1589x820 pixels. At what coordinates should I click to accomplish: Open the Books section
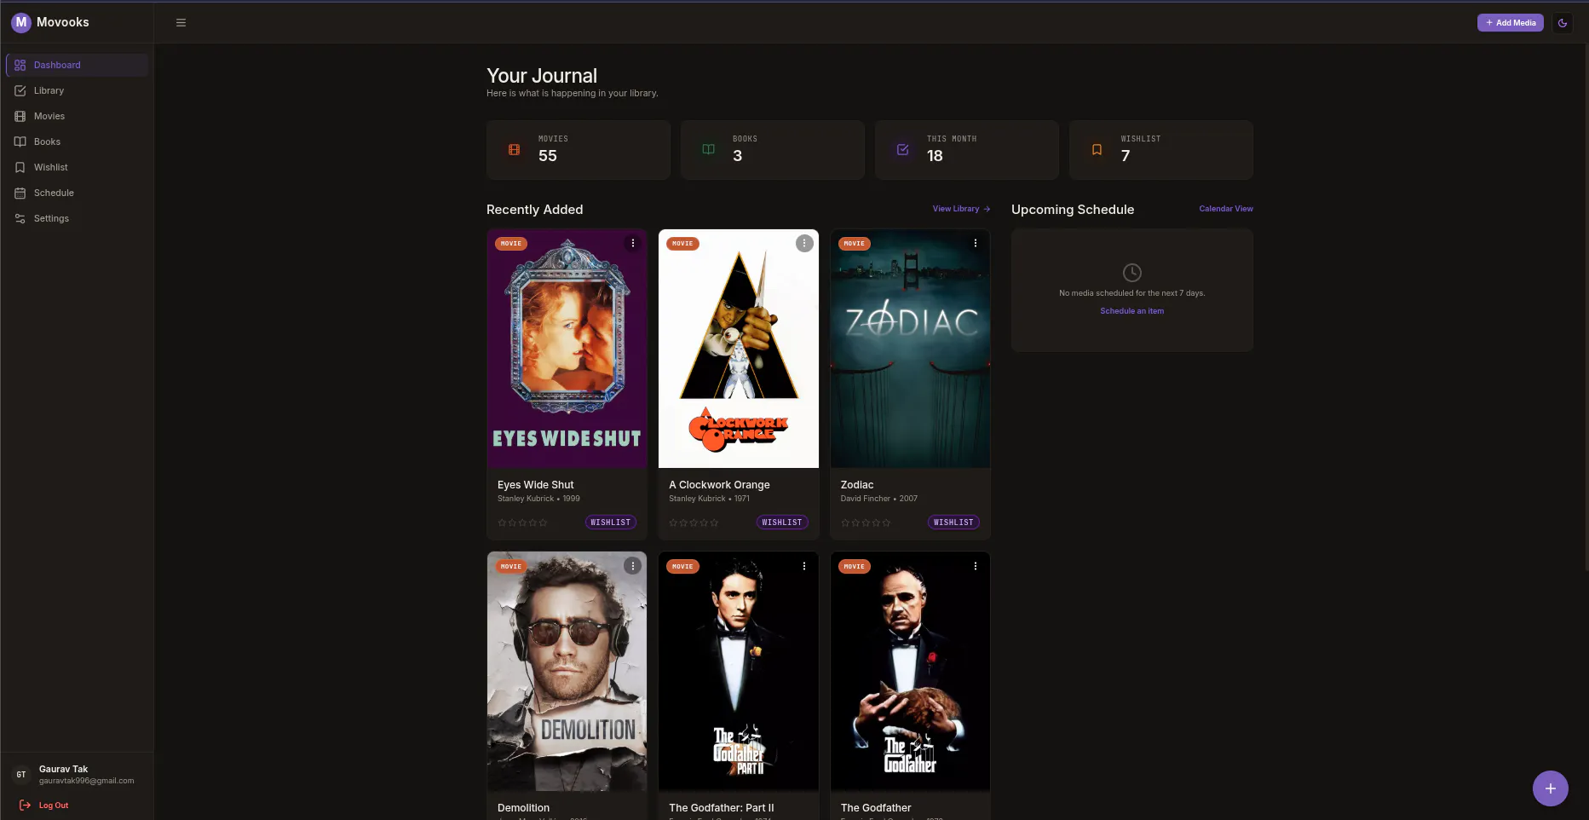[x=77, y=141]
